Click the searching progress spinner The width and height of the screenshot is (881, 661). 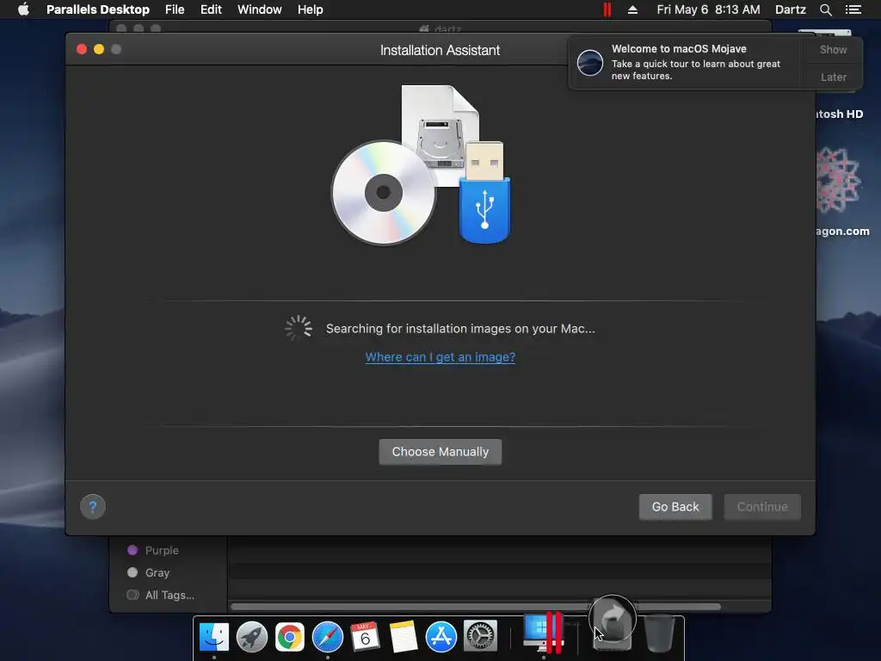pos(299,328)
